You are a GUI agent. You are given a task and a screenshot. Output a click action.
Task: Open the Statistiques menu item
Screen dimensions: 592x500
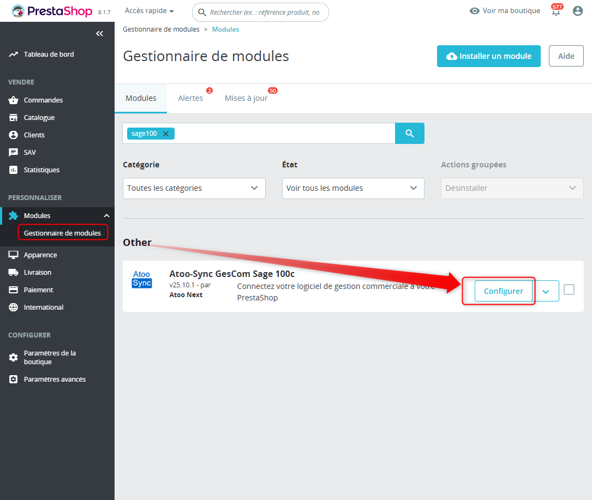coord(41,170)
